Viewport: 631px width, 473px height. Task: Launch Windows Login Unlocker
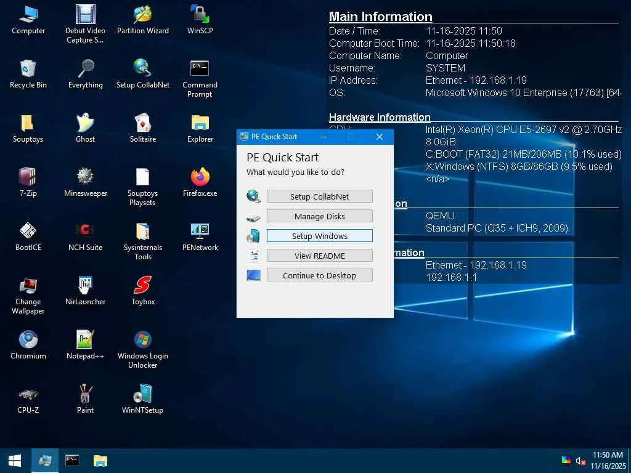tap(143, 350)
